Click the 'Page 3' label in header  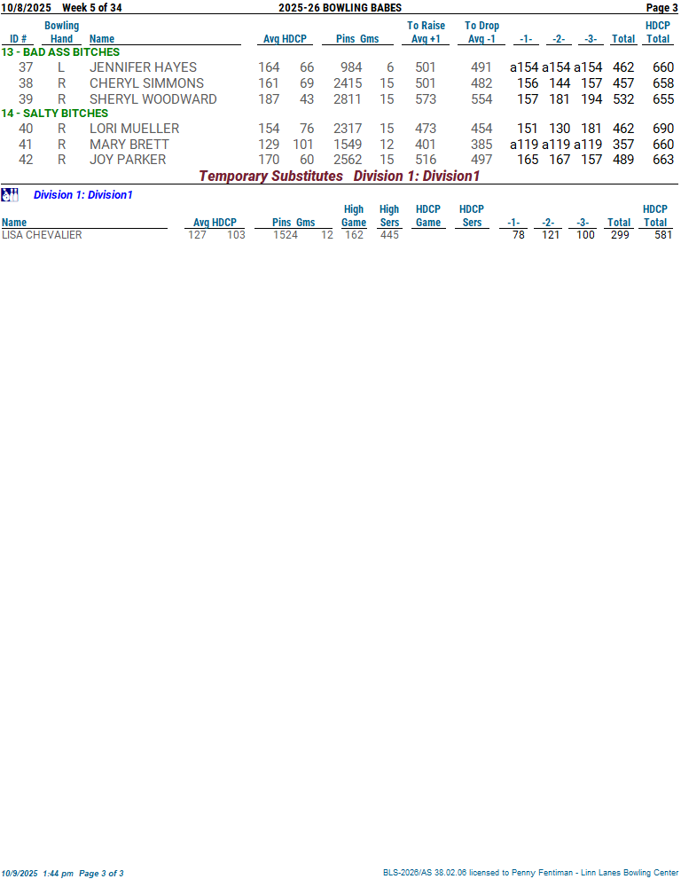(x=661, y=8)
